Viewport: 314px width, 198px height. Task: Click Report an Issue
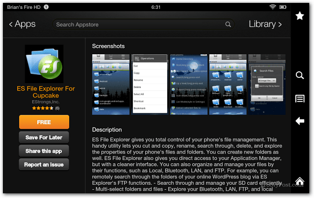coord(44,164)
